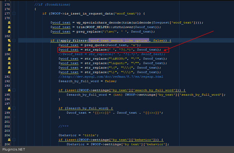Click line number 192 in the gutter
The height and width of the screenshot is (153, 234).
coord(7,81)
